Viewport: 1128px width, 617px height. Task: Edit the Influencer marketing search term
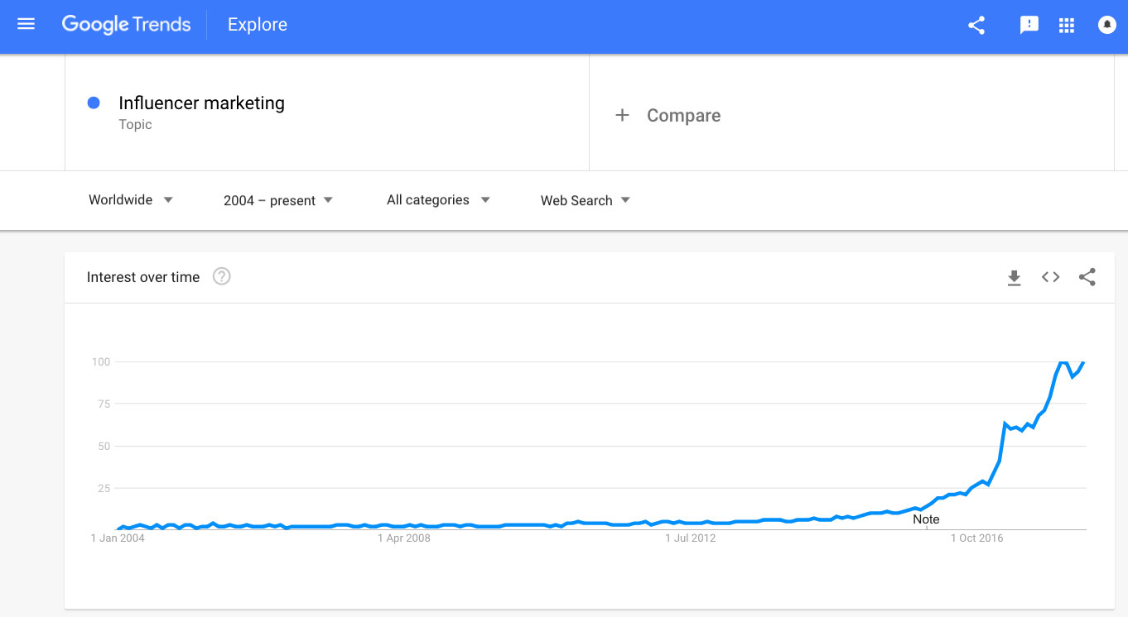tap(201, 103)
